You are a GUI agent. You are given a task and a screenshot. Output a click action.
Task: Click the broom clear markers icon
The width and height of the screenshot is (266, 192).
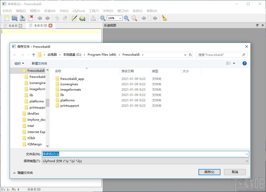click(x=164, y=18)
